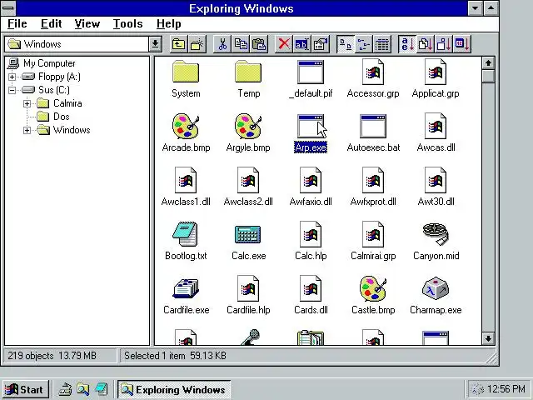Select the Arcade.bmp paint icon
Screen dimensions: 533x400
186,126
